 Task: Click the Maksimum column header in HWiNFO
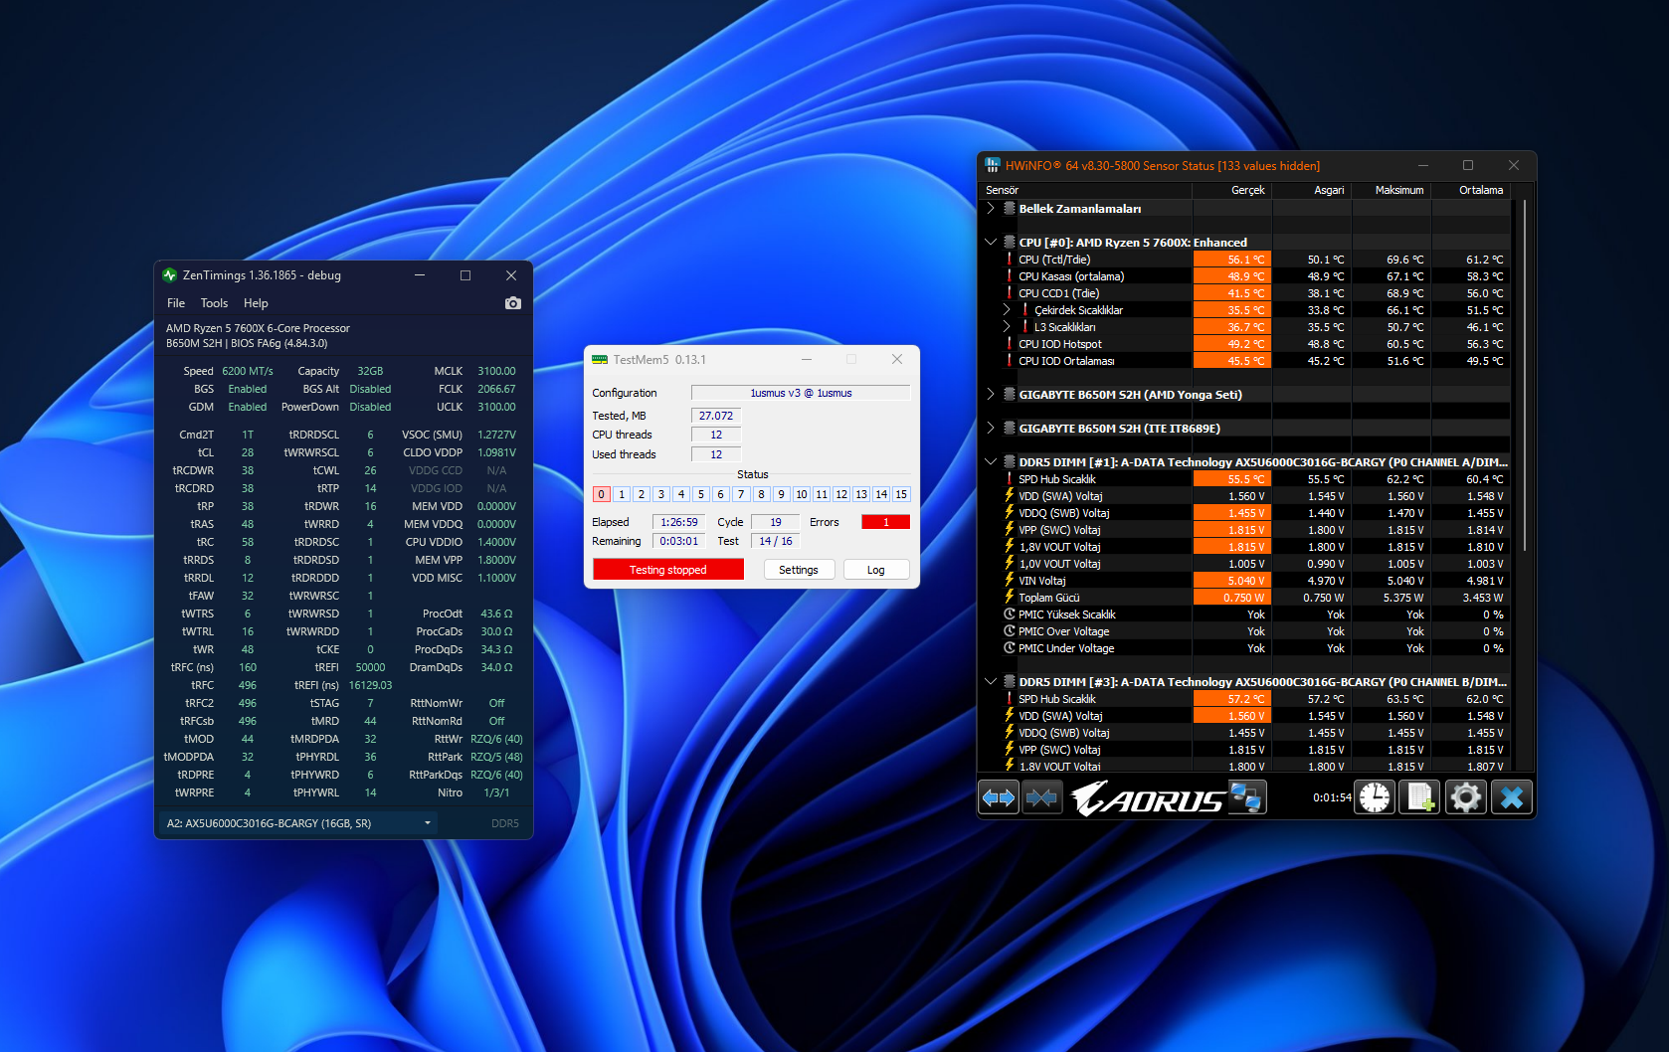point(1391,190)
